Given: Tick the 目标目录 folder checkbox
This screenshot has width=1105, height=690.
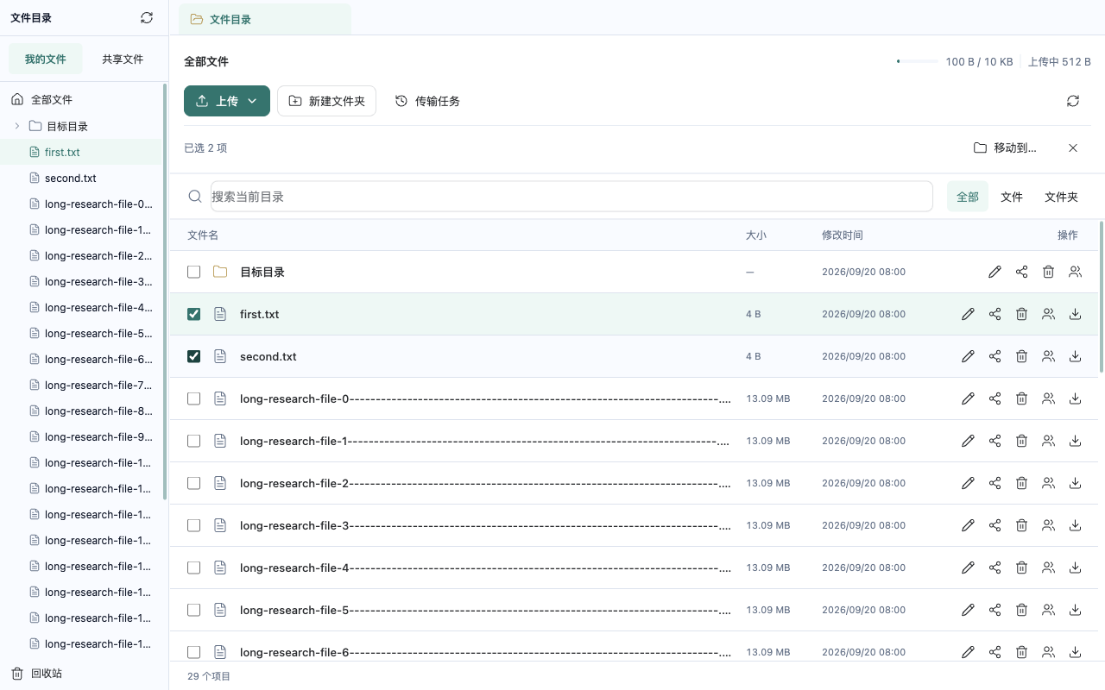Looking at the screenshot, I should 193,272.
